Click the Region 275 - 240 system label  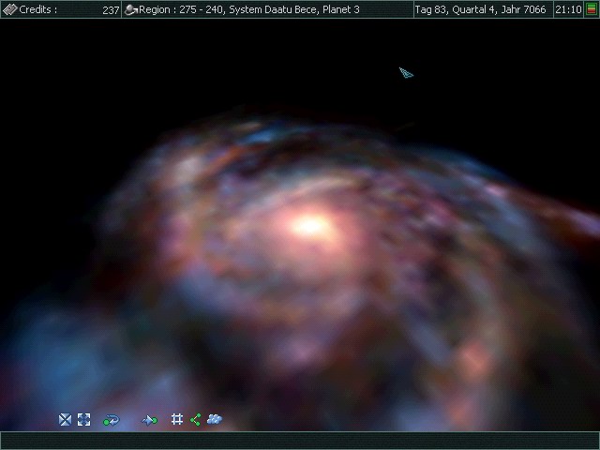tap(249, 9)
